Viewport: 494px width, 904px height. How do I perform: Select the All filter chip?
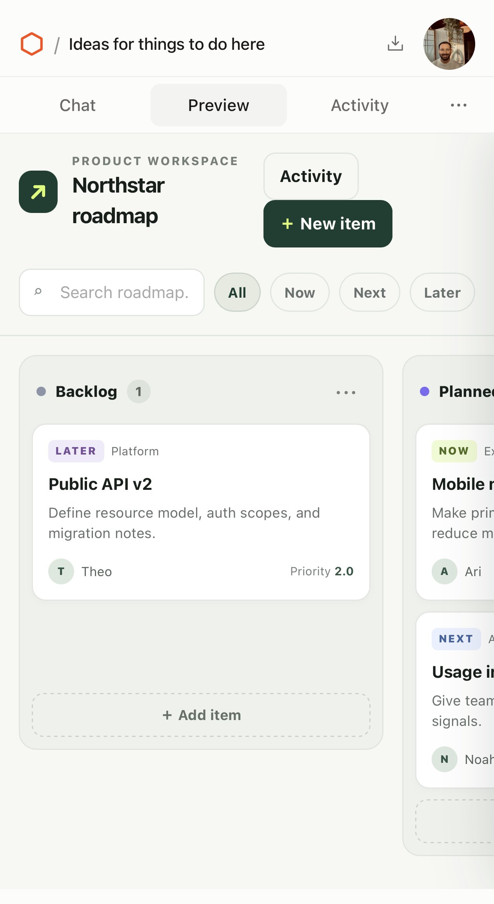click(237, 292)
